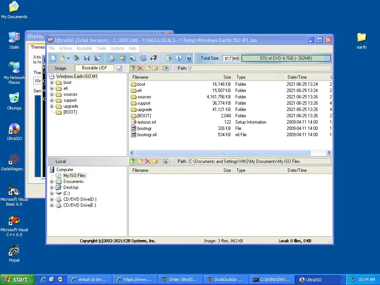The image size is (380, 285).
Task: Open the File menu
Action: 52,48
